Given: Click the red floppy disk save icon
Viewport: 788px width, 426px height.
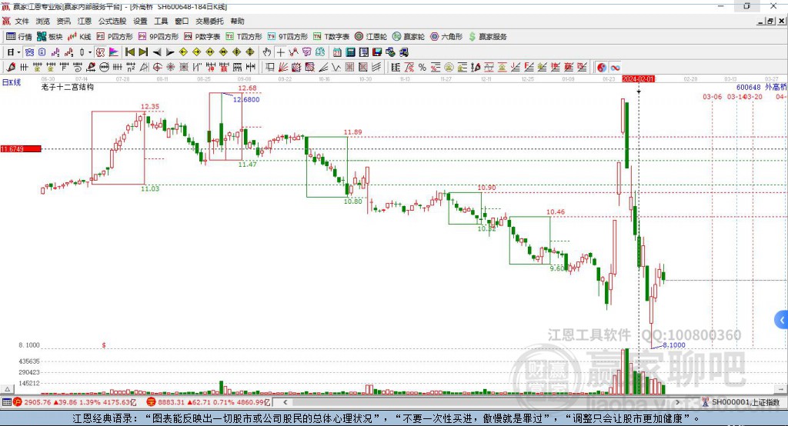Looking at the screenshot, I should [x=377, y=52].
